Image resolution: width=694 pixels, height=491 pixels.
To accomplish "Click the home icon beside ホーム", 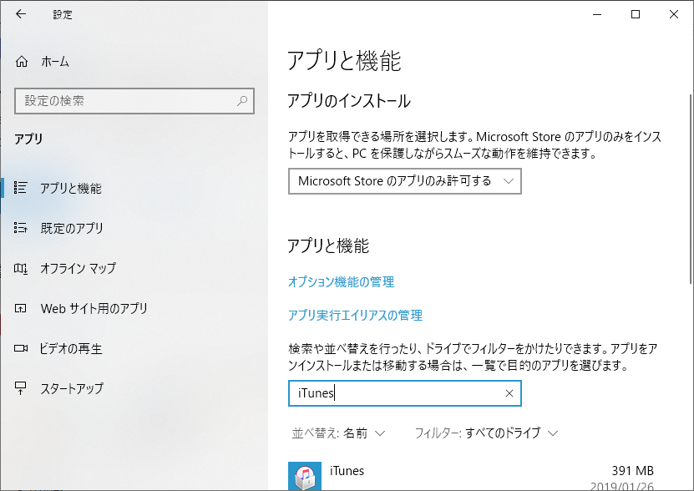I will click(x=21, y=62).
